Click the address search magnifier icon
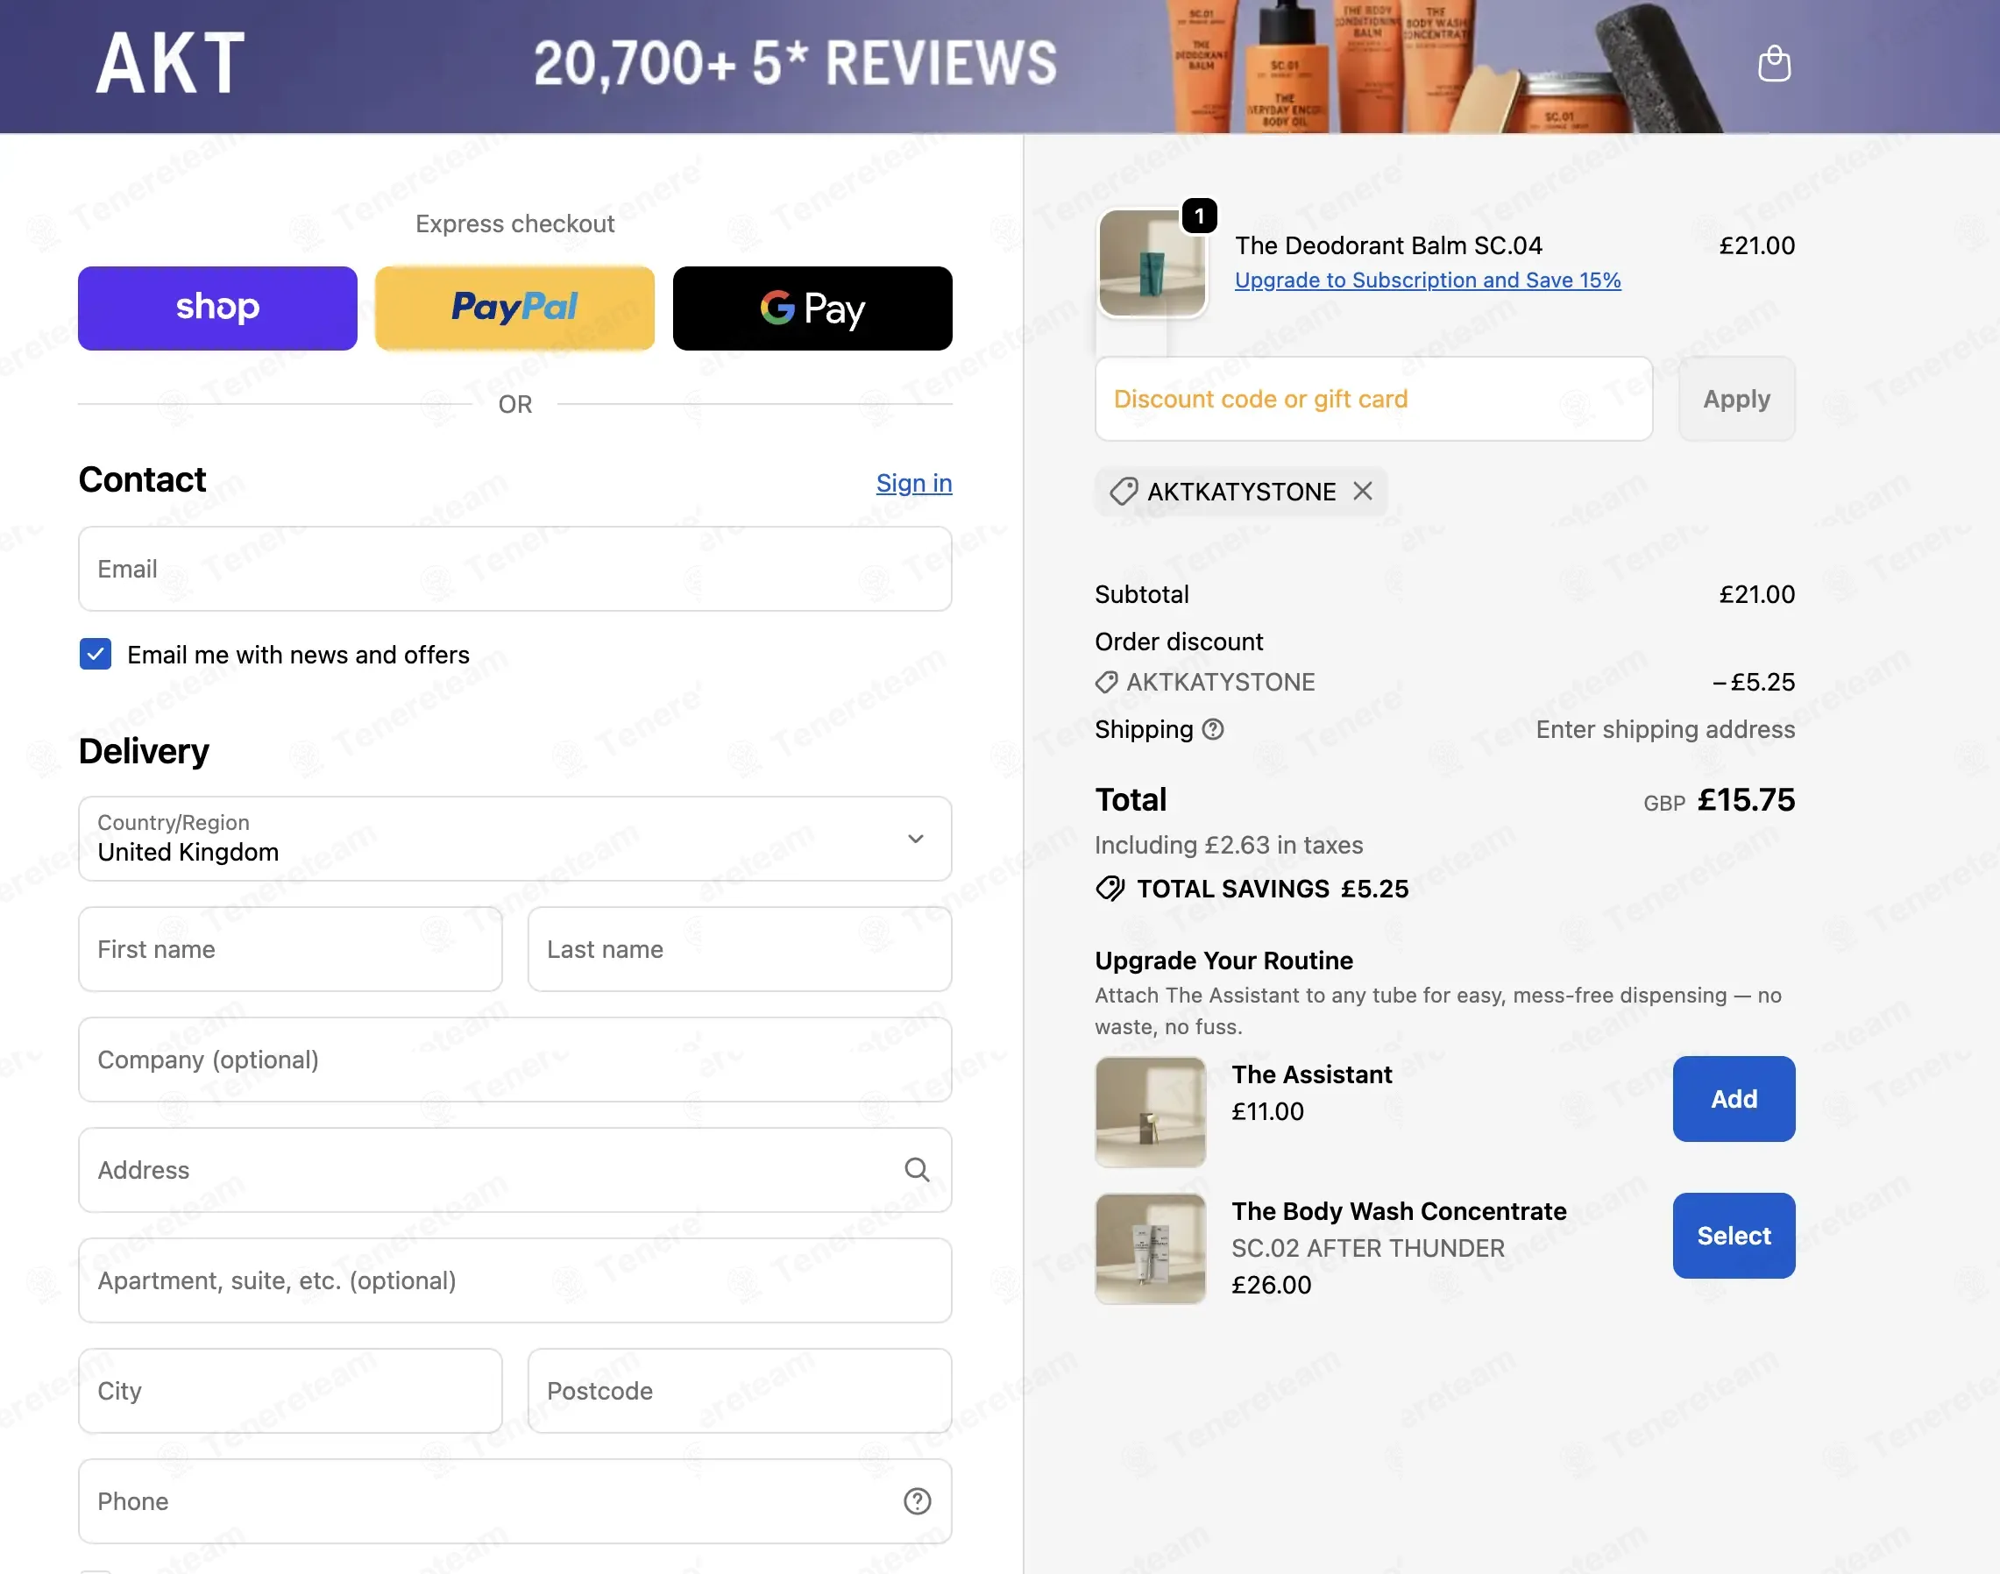This screenshot has height=1574, width=2000. click(x=916, y=1169)
